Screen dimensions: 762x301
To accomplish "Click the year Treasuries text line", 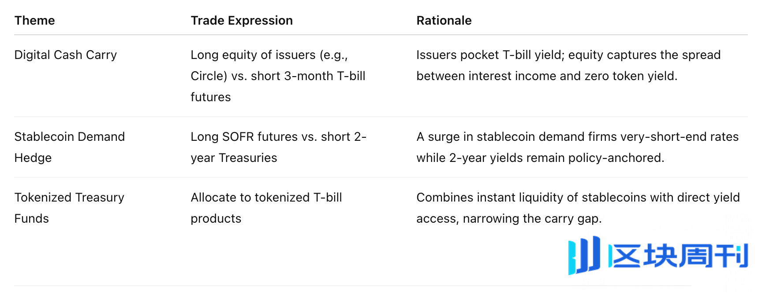I will tap(234, 158).
